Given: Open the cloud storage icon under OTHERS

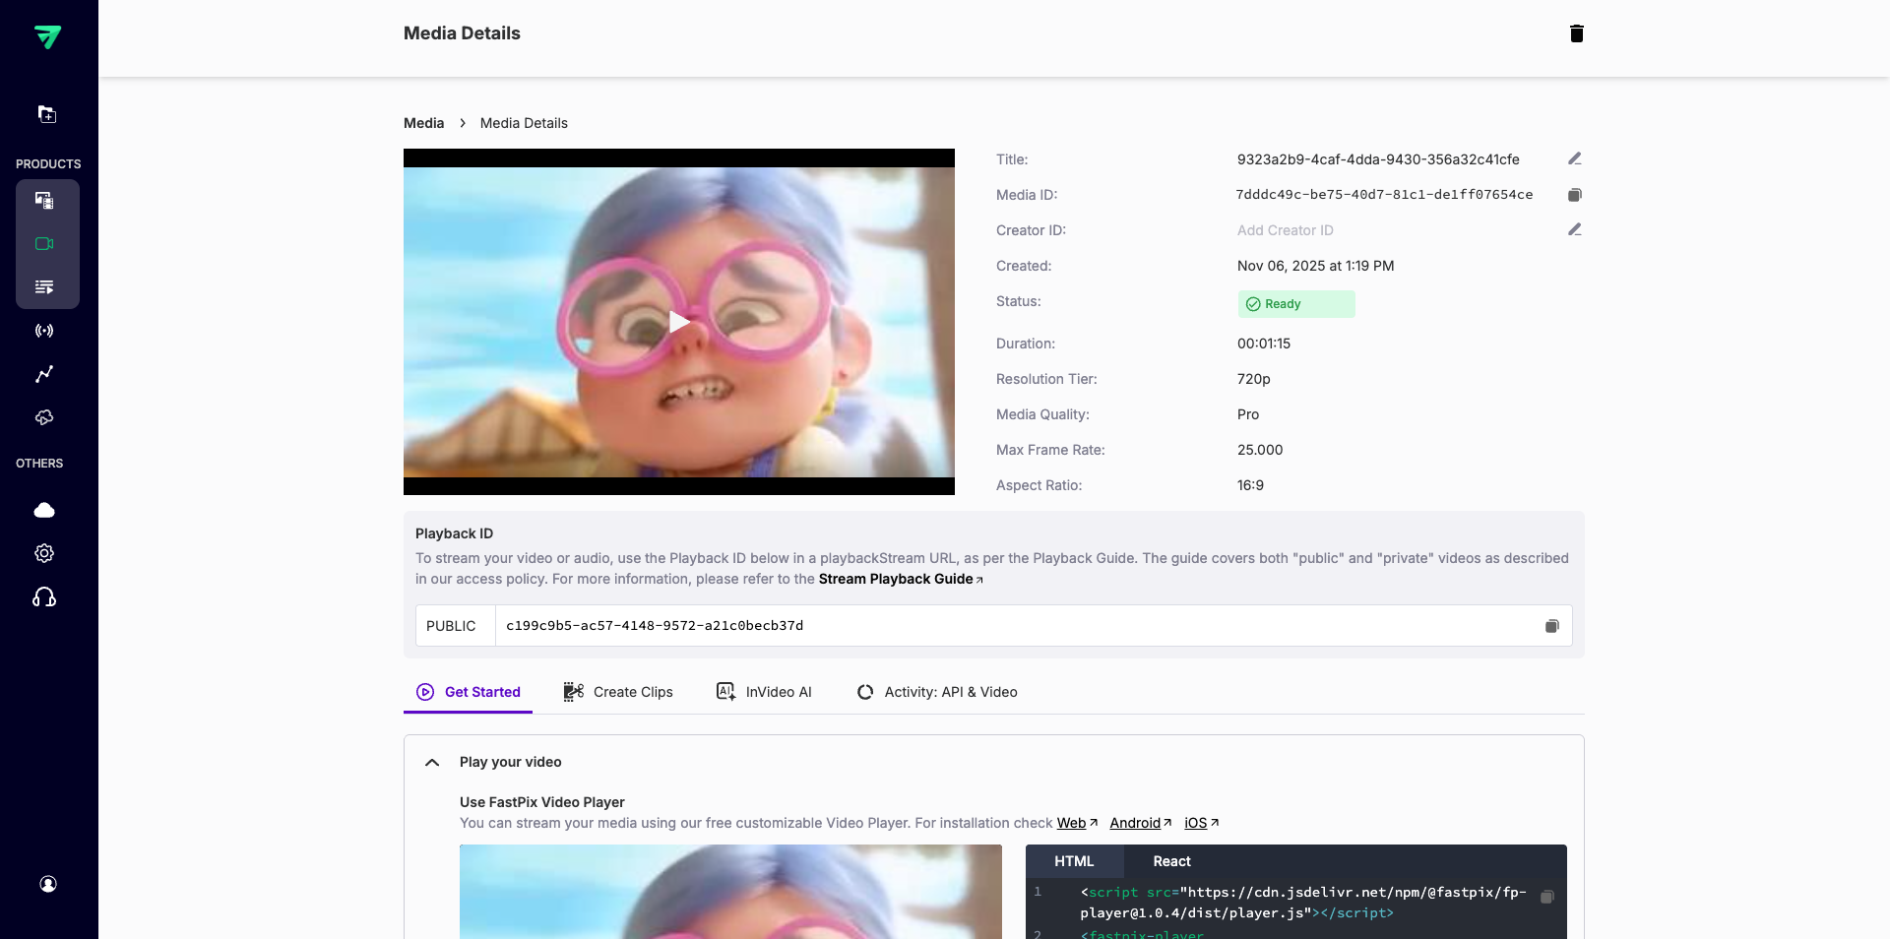Looking at the screenshot, I should (44, 510).
